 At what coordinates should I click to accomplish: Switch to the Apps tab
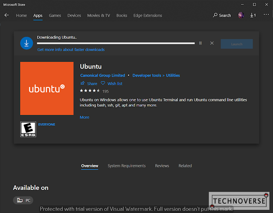click(38, 15)
